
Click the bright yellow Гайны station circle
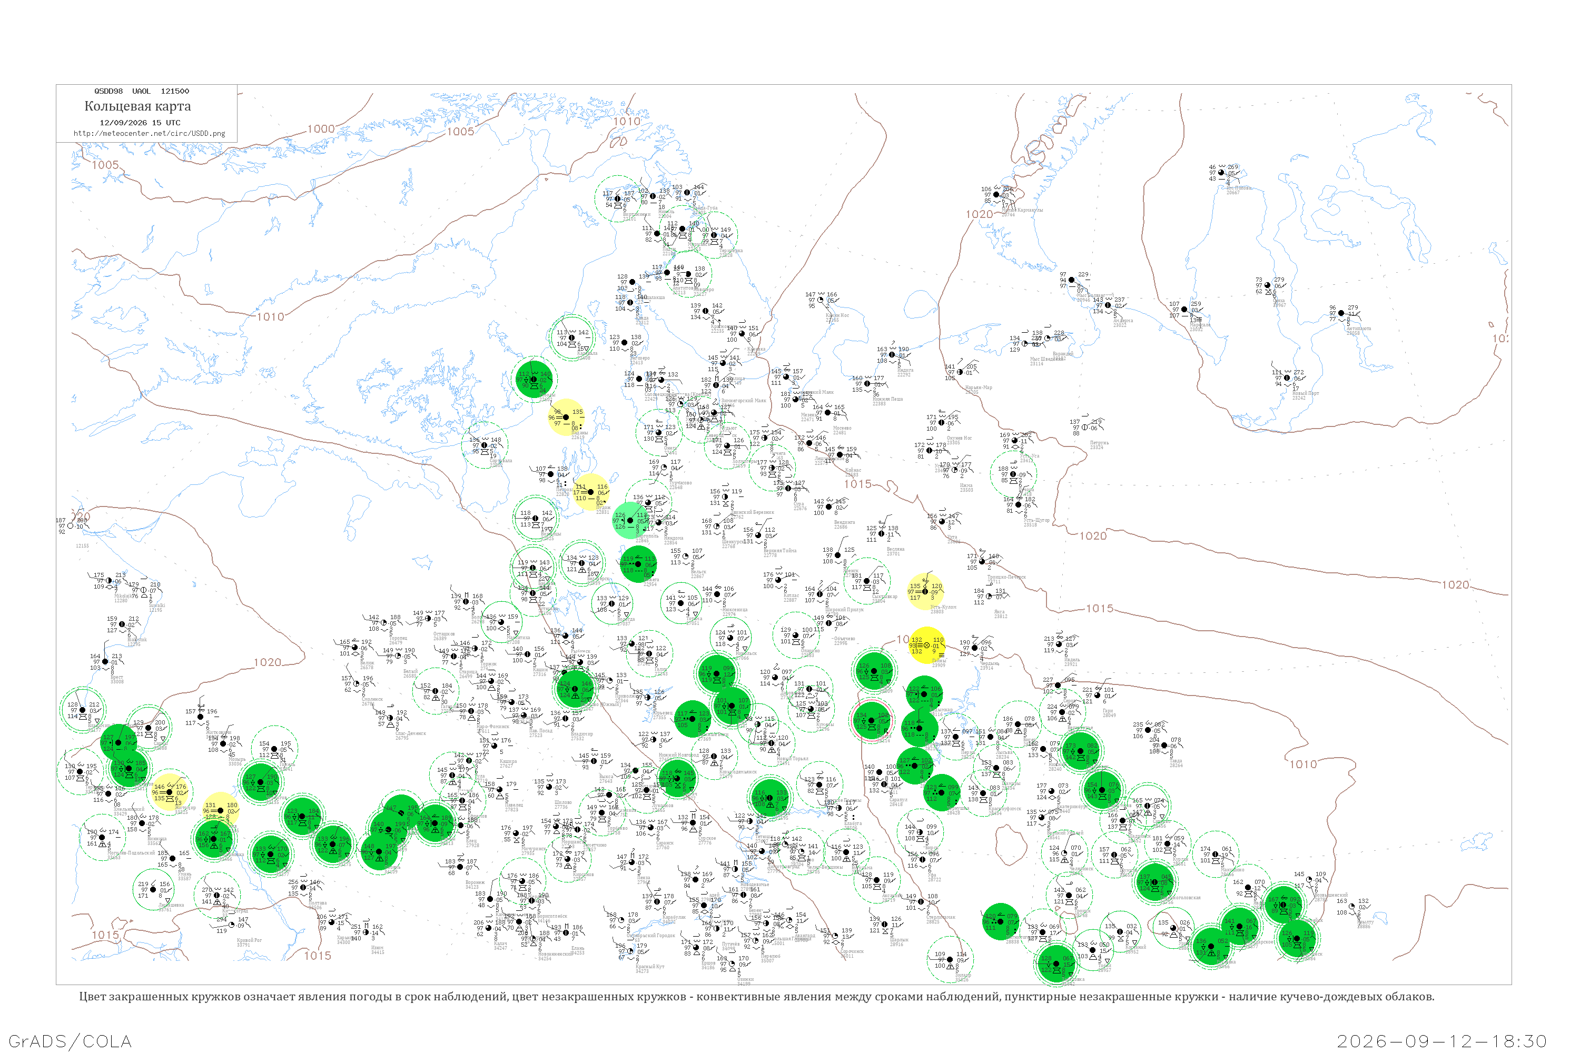(926, 644)
